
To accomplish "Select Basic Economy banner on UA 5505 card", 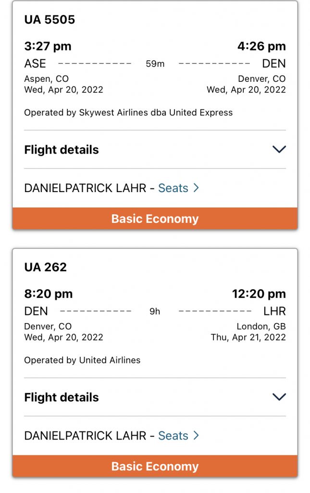I will click(155, 219).
